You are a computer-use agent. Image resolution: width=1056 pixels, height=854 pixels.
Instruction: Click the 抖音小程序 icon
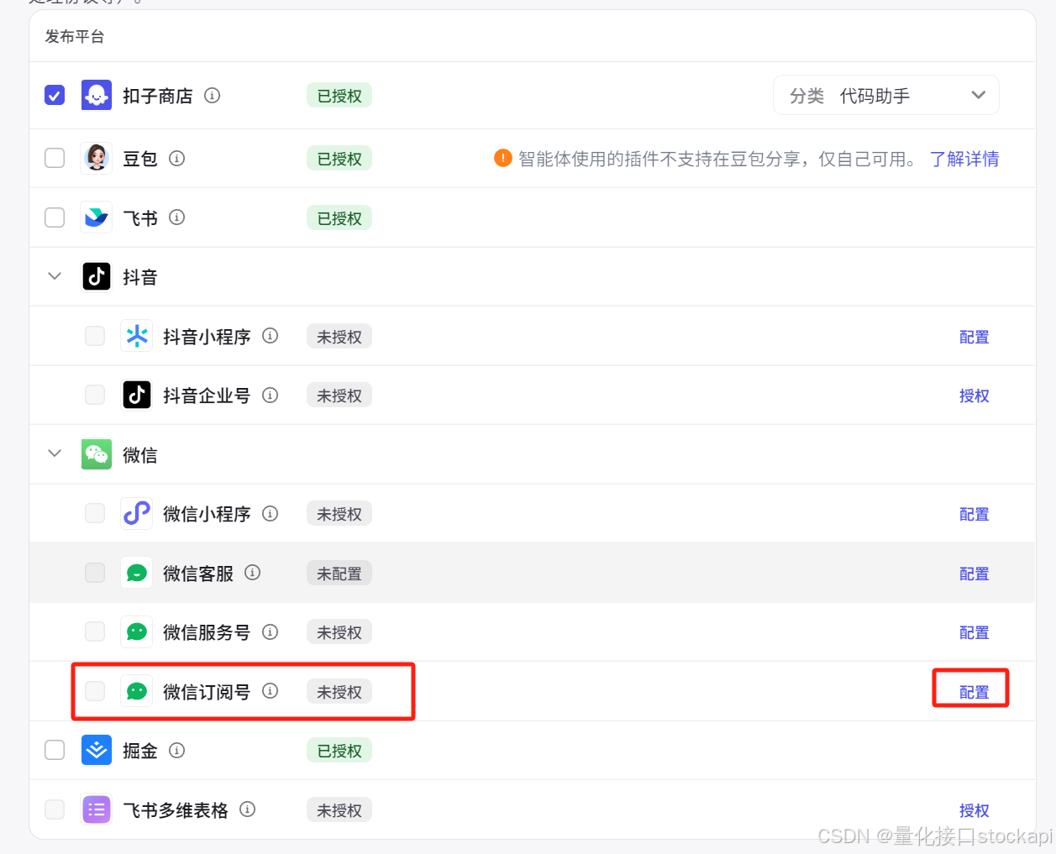137,336
